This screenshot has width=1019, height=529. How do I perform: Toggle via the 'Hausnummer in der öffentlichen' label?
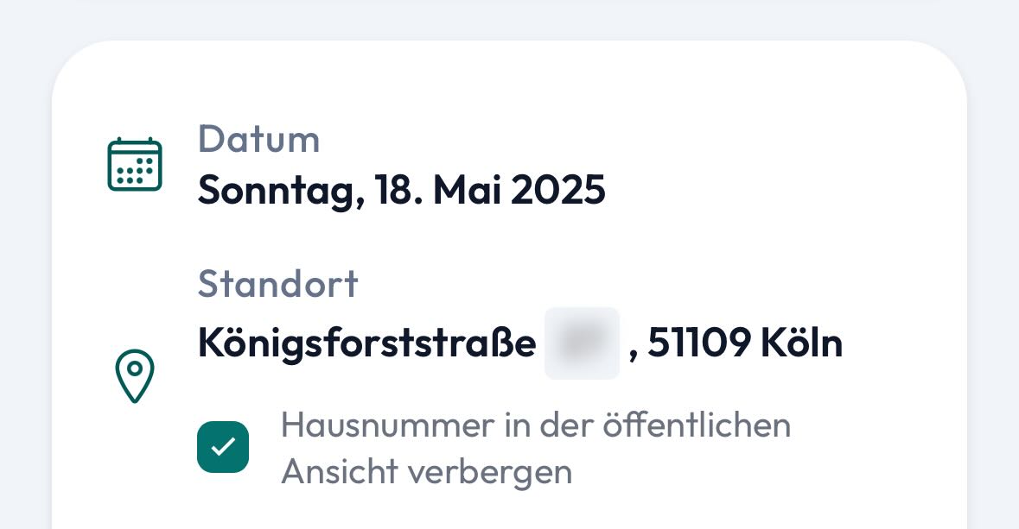pyautogui.click(x=536, y=425)
